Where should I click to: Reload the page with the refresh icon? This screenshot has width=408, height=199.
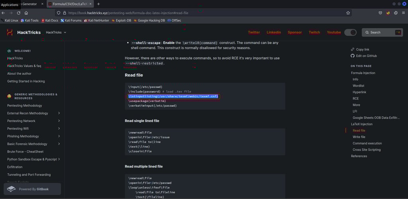(18, 13)
